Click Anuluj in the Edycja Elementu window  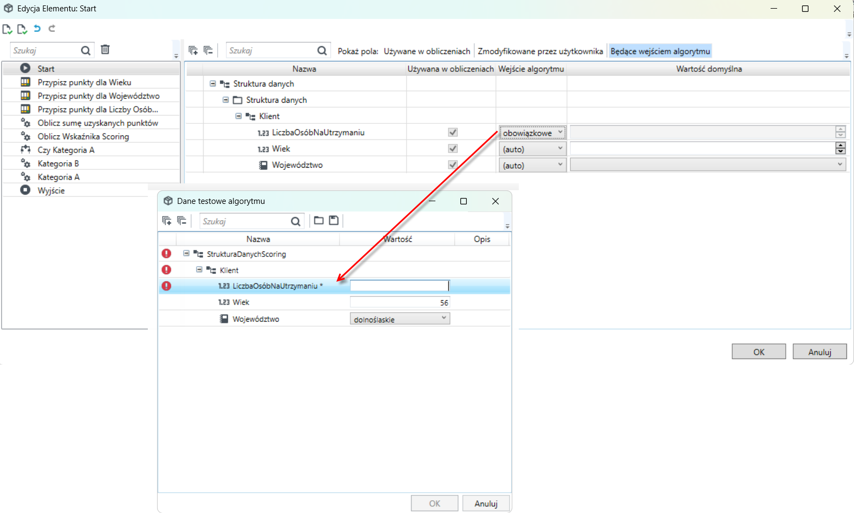[819, 352]
